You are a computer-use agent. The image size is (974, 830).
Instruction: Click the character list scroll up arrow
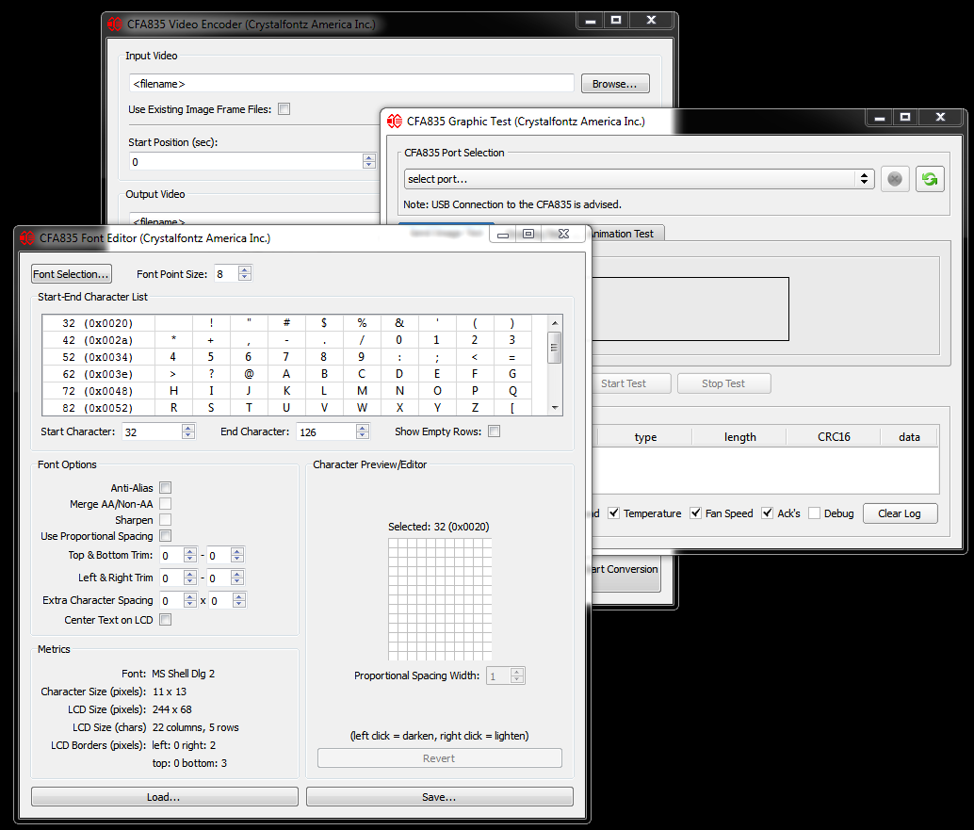coord(555,323)
